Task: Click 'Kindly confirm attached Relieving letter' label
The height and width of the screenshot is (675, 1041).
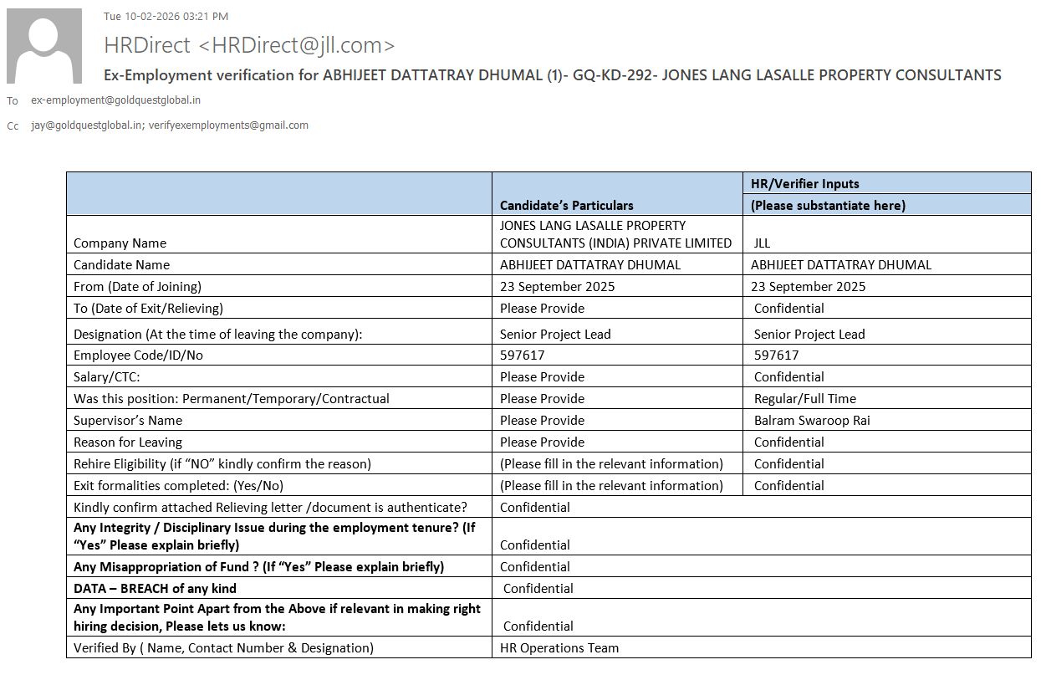Action: [x=270, y=508]
